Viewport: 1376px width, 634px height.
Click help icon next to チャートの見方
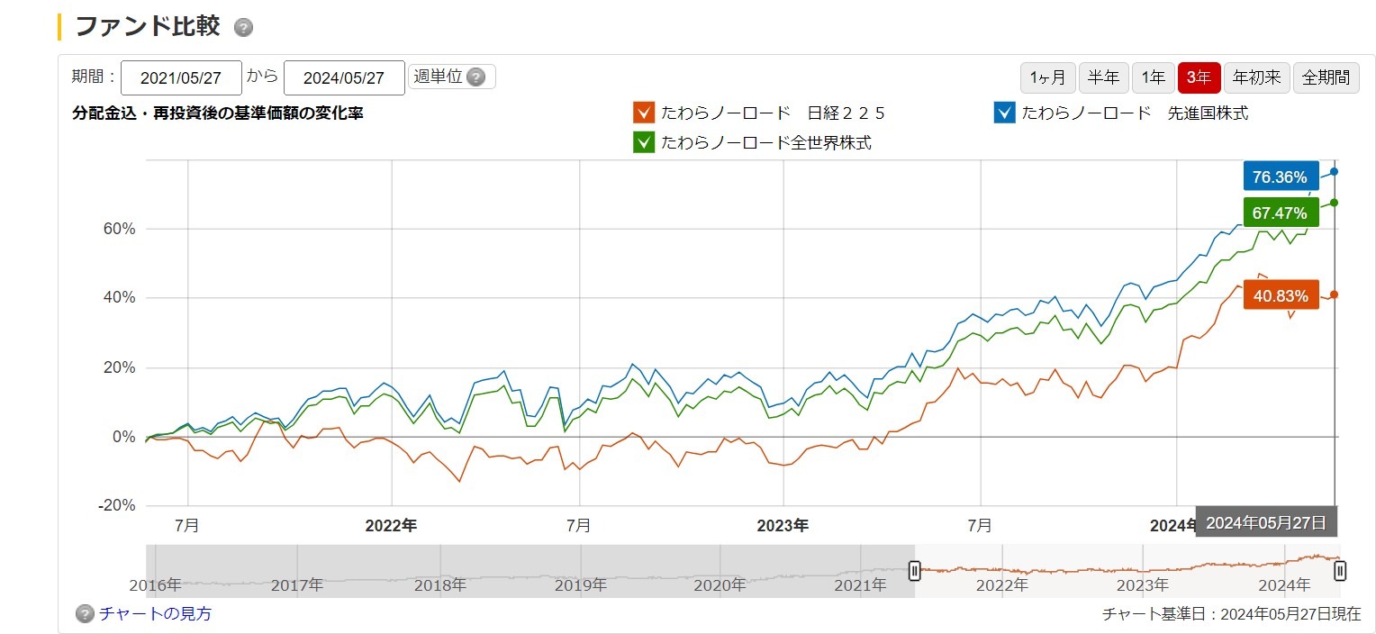point(85,614)
